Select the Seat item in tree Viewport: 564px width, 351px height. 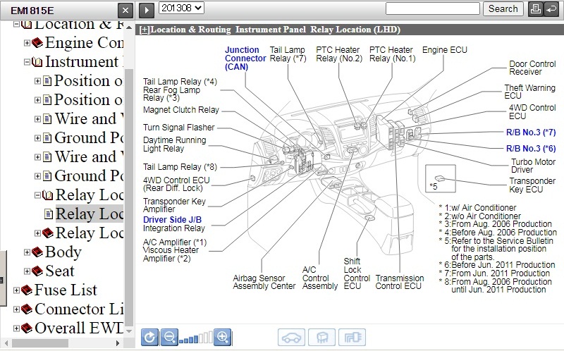59,271
